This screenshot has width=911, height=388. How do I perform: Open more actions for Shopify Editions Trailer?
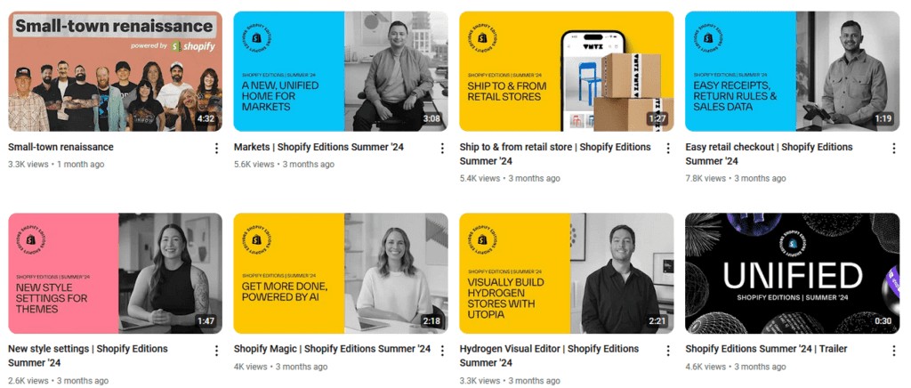click(x=893, y=350)
